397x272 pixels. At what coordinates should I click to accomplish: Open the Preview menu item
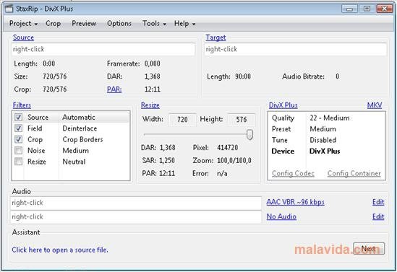84,24
